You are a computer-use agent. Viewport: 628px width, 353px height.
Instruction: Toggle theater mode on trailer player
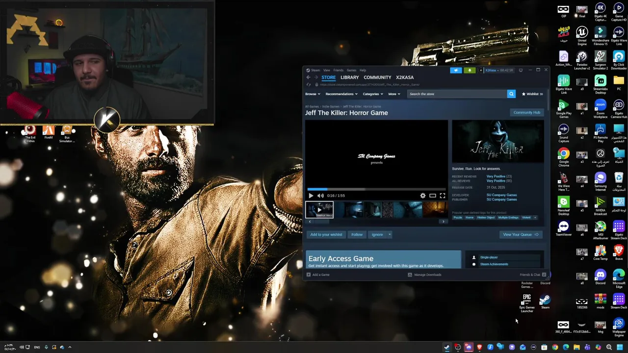[x=432, y=196]
